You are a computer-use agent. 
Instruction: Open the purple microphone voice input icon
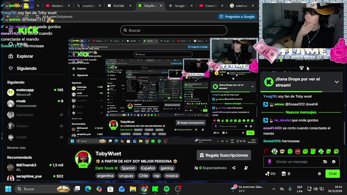pyautogui.click(x=269, y=162)
